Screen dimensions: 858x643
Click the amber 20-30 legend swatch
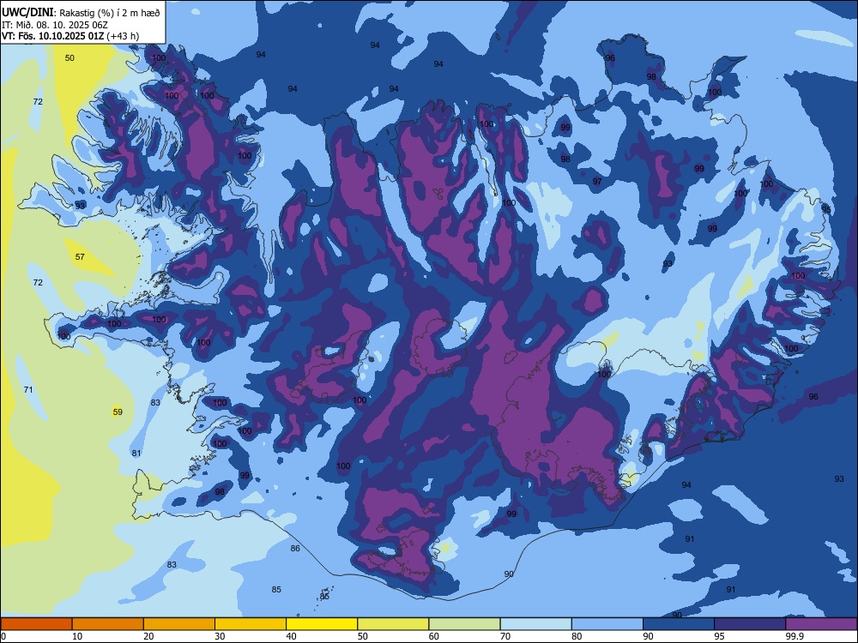tap(179, 624)
